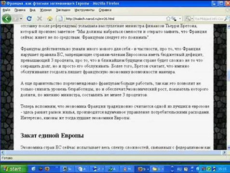Image resolution: width=230 pixels, height=173 pixels.
Task: Go to the Home page via house icon
Action: click(x=50, y=19)
